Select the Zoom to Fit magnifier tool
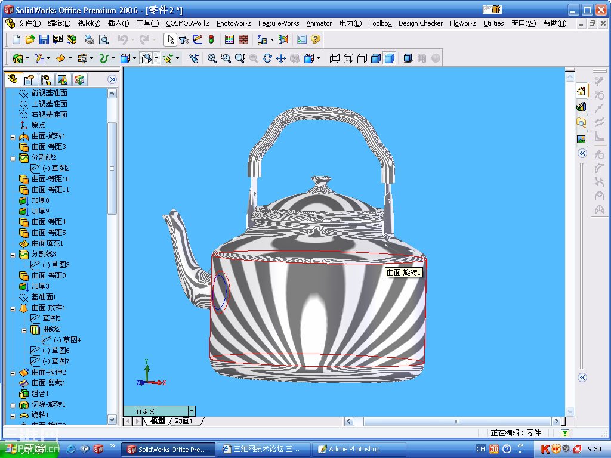This screenshot has width=611, height=458. 212,58
